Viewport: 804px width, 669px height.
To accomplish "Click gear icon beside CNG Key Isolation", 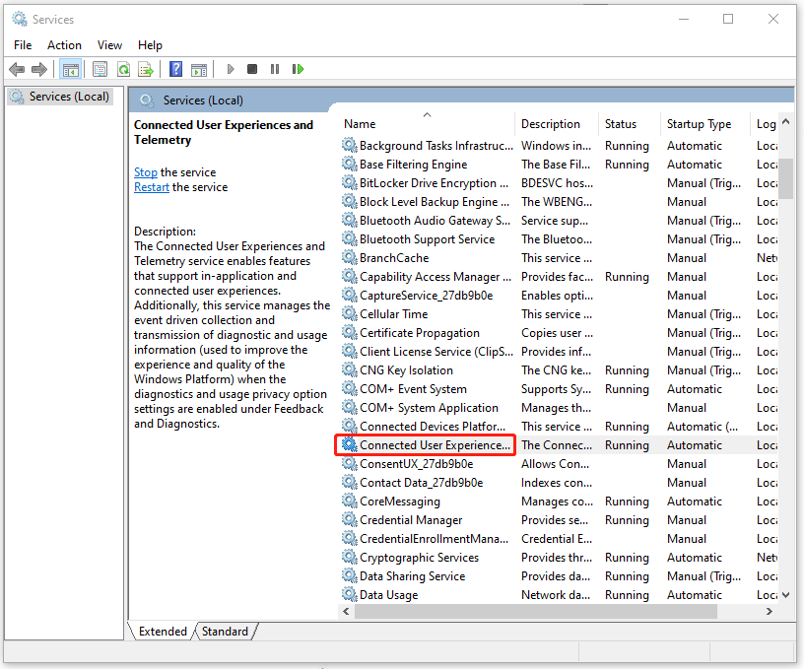I will (350, 369).
